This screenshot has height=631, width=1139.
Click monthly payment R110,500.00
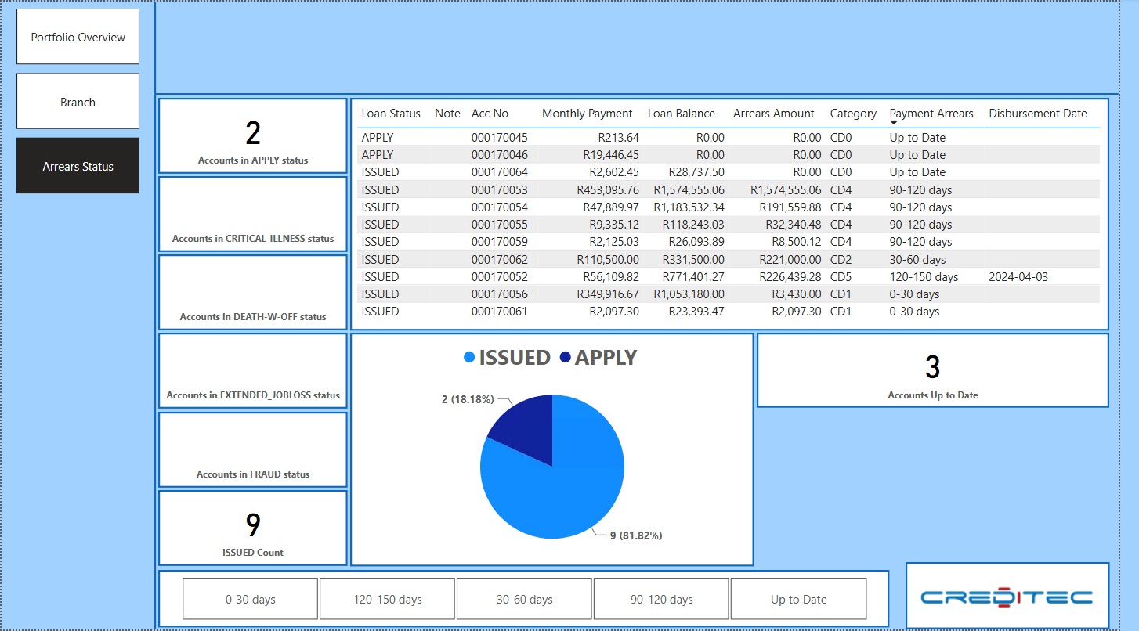(x=608, y=259)
